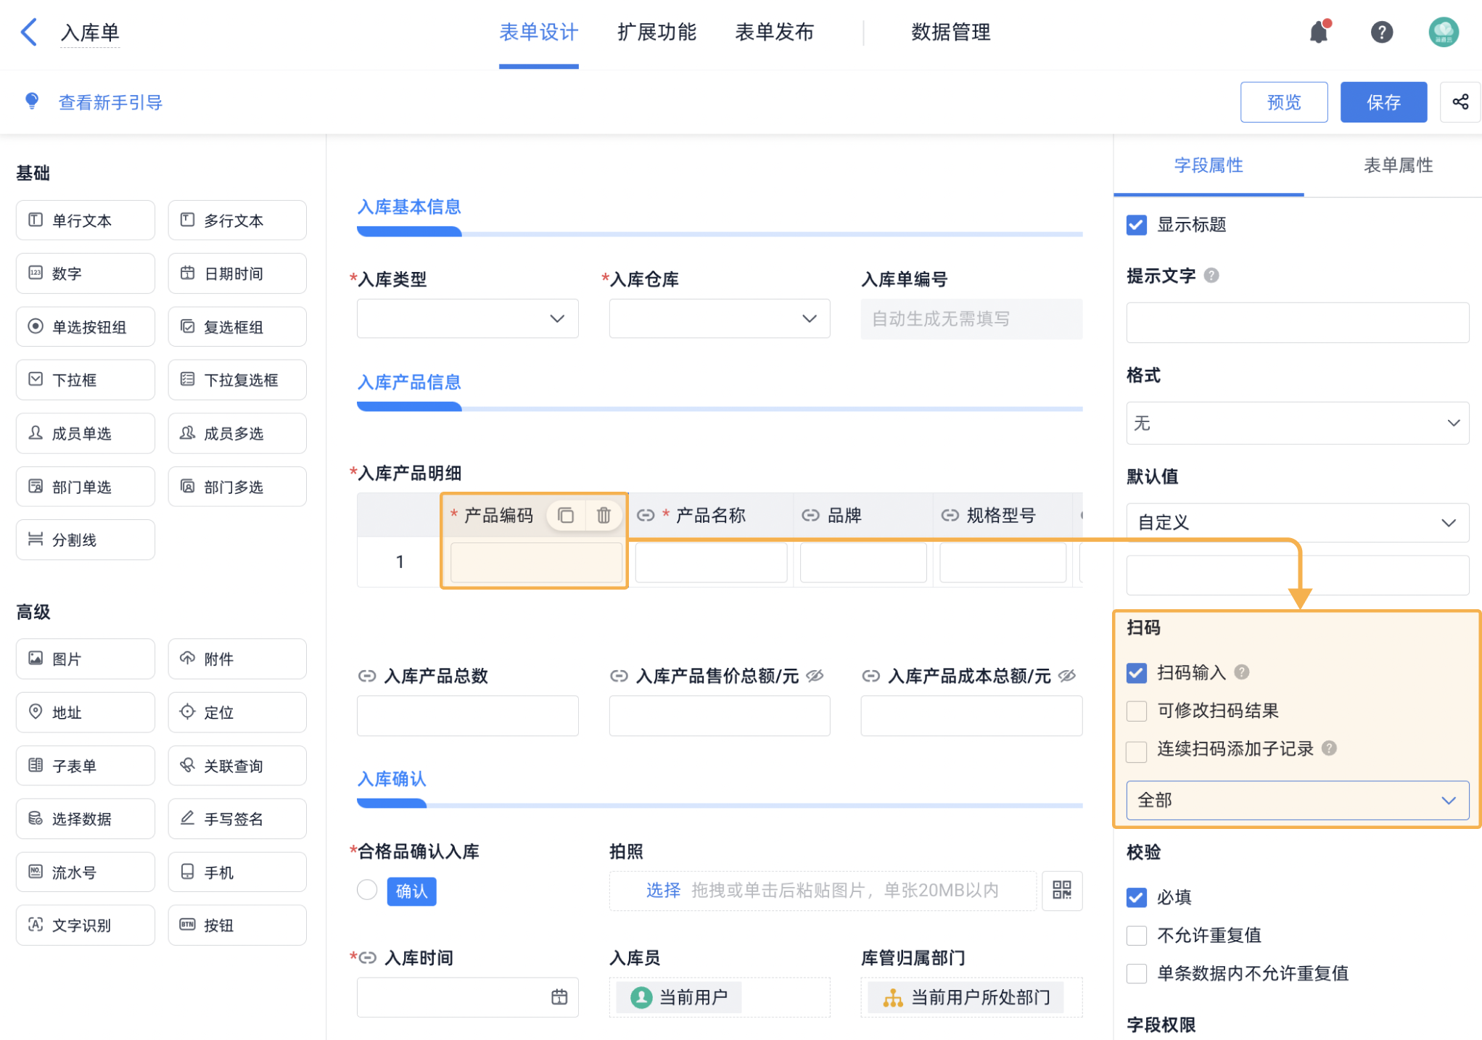Switch to the 表单发布 tab

774,32
